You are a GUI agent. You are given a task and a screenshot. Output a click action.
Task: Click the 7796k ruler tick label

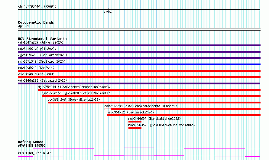pyautogui.click(x=108, y=12)
